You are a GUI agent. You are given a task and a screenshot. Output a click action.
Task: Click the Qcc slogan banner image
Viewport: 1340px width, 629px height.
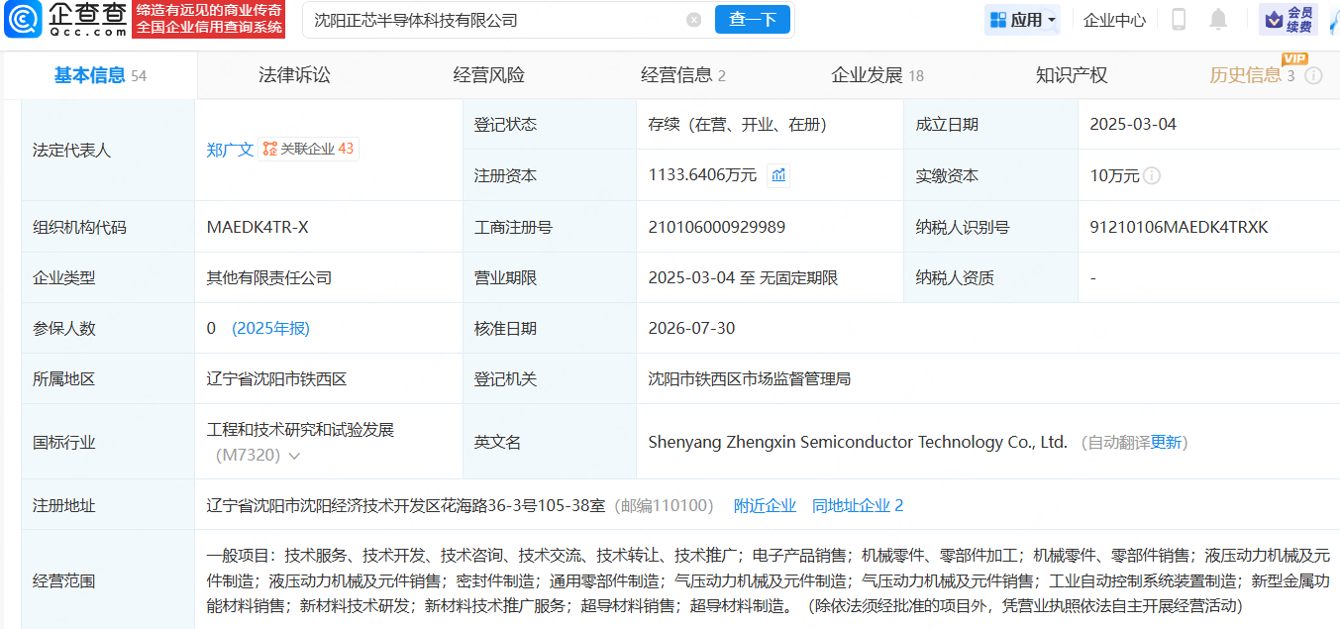tap(208, 20)
